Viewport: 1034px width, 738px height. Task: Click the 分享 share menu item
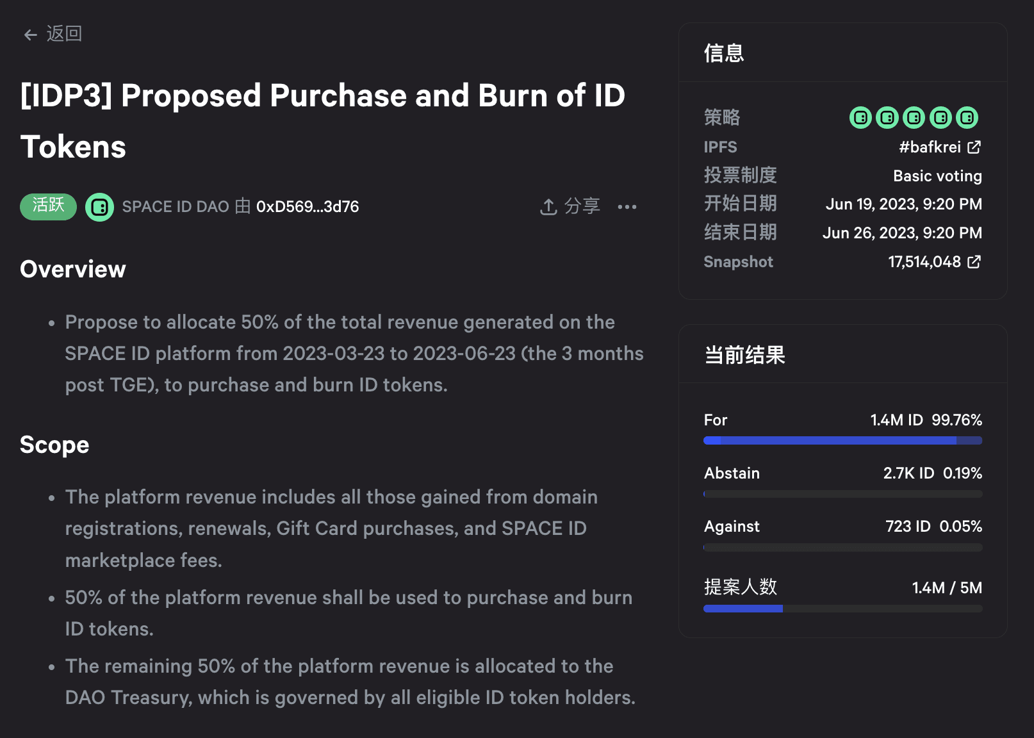point(582,206)
